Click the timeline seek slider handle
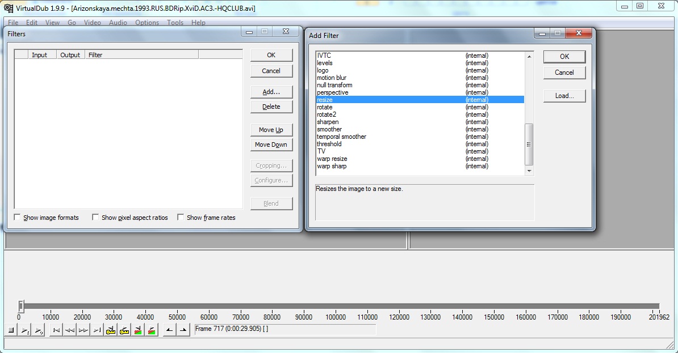678x353 pixels. (x=21, y=307)
